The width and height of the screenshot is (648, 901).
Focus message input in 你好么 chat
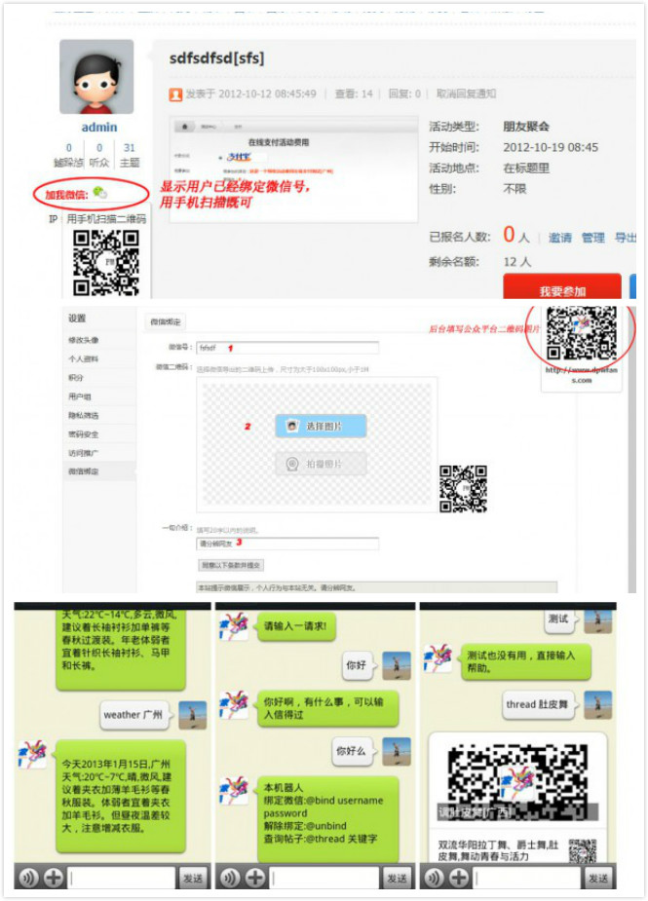click(x=324, y=878)
